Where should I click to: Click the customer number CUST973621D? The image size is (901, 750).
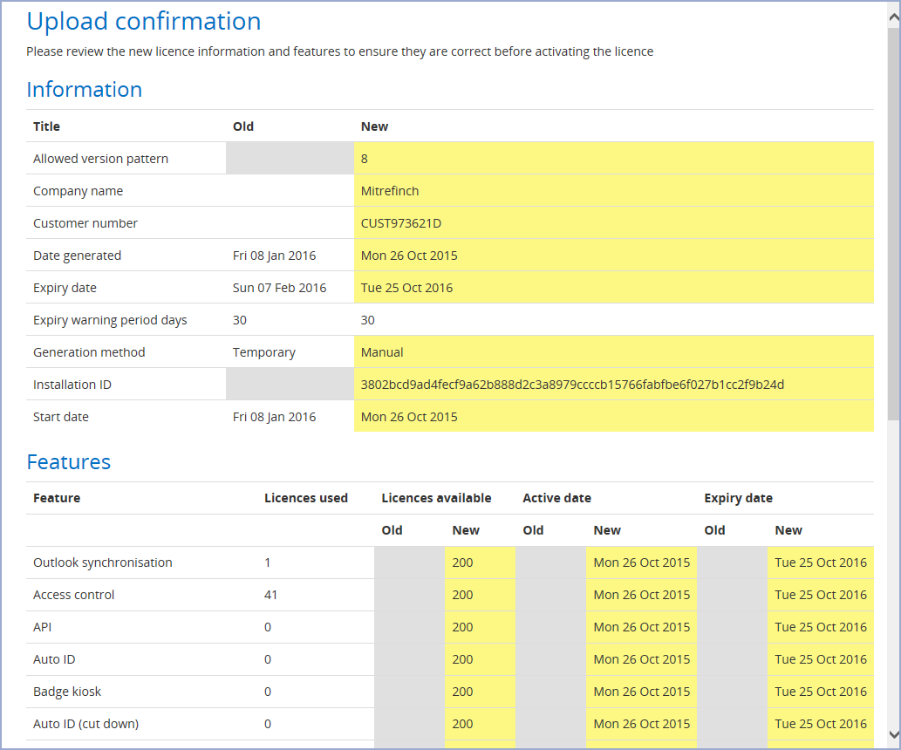coord(401,223)
